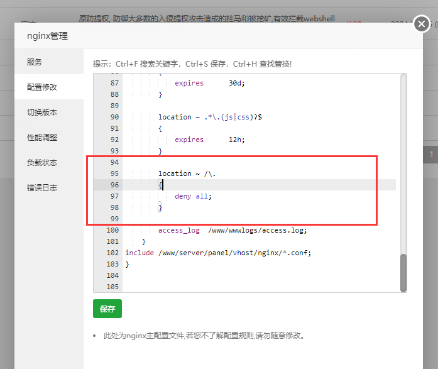Click closing brace on line 103
Viewport: 438px width, 369px height.
pyautogui.click(x=127, y=264)
